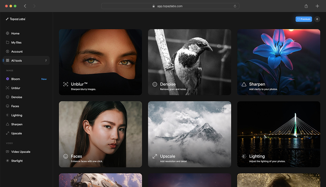This screenshot has height=187, width=326.
Task: Click the Sharpen triangle icon on flower card
Action: tap(244, 84)
